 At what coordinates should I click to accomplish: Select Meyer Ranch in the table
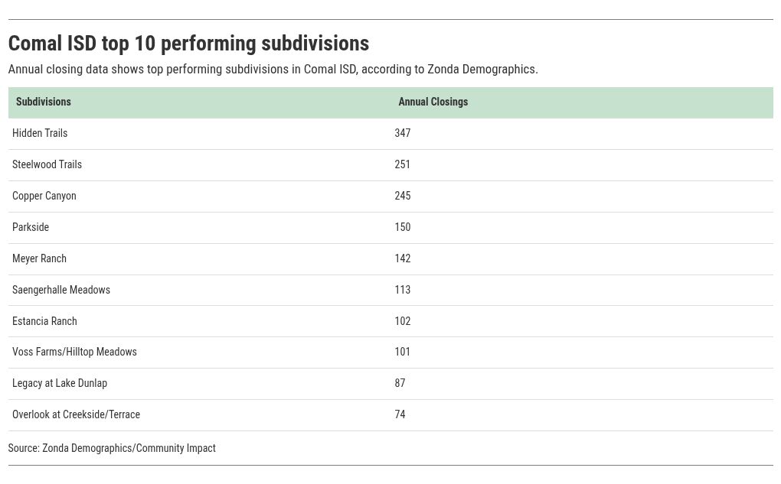39,258
